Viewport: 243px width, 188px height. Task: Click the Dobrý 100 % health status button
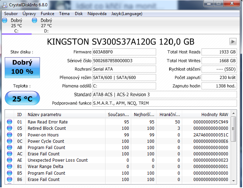22,68
